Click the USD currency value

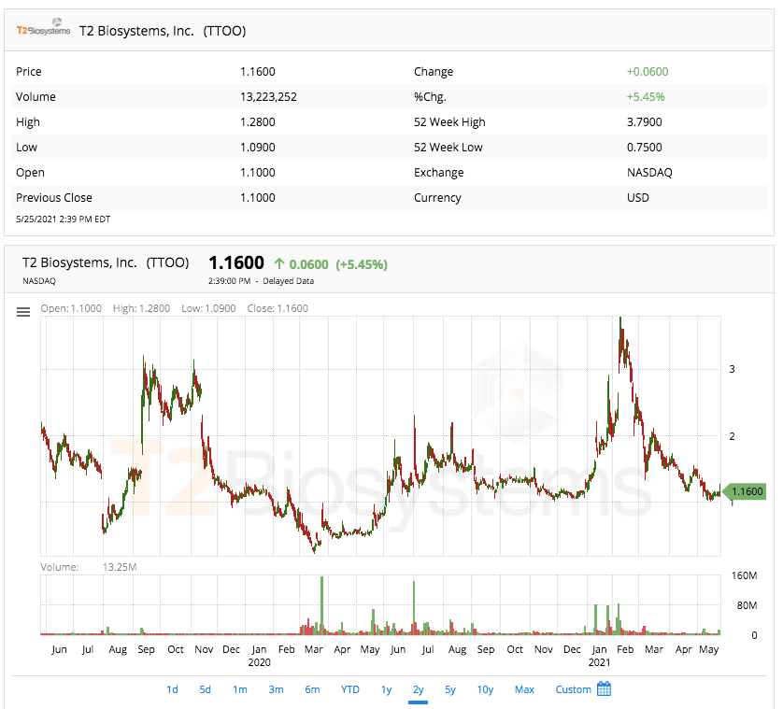tap(638, 198)
